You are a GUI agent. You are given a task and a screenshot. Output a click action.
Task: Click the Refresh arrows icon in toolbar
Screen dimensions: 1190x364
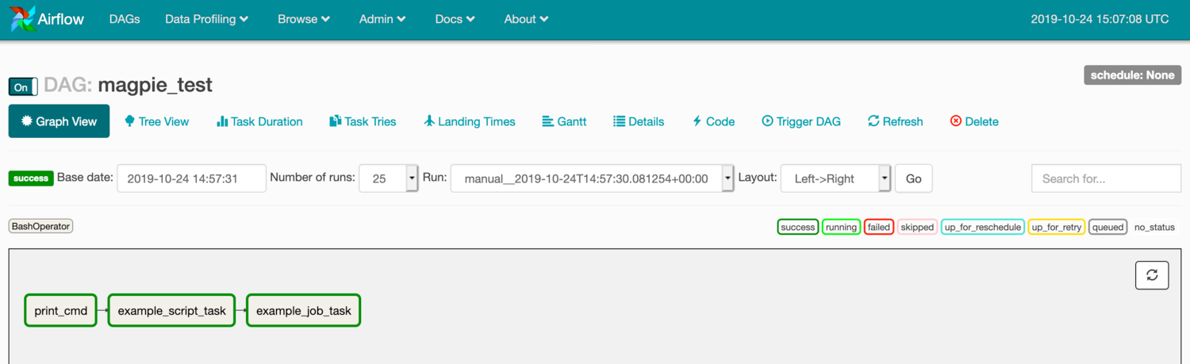[x=873, y=121]
